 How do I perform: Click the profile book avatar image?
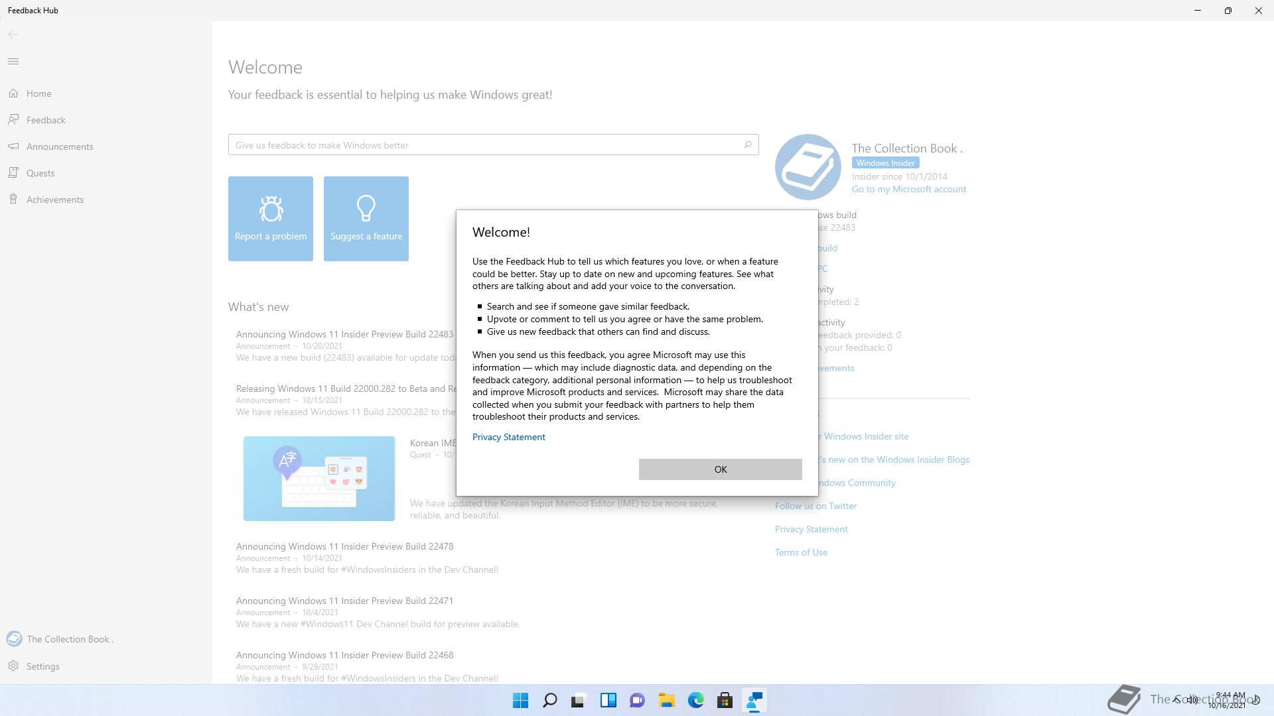808,167
